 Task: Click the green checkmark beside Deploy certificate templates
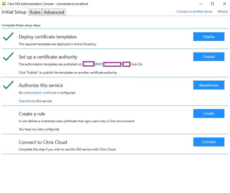coord(8,37)
